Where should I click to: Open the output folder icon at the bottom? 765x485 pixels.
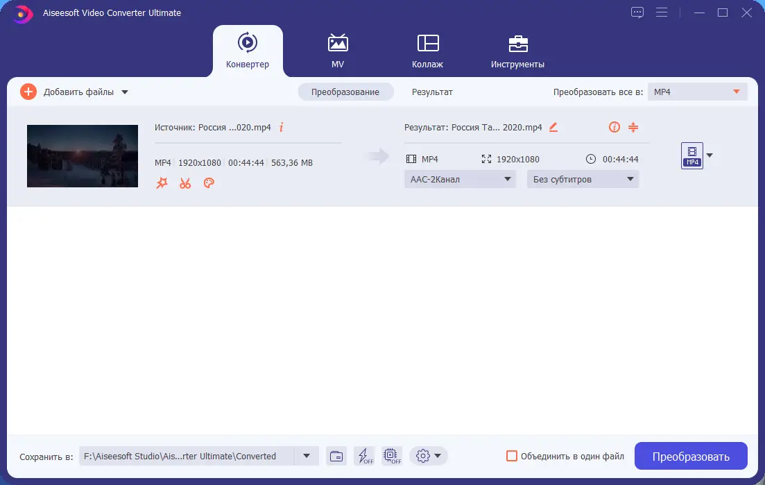pos(336,456)
